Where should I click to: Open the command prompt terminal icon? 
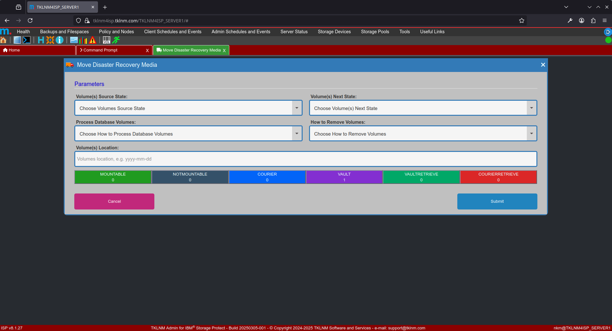click(27, 40)
